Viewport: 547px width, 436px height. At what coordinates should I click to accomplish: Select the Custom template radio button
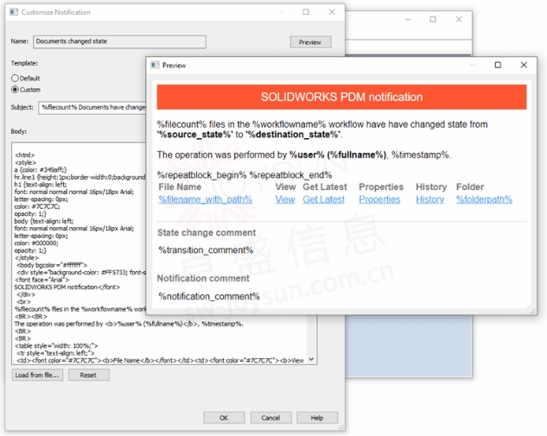point(15,90)
